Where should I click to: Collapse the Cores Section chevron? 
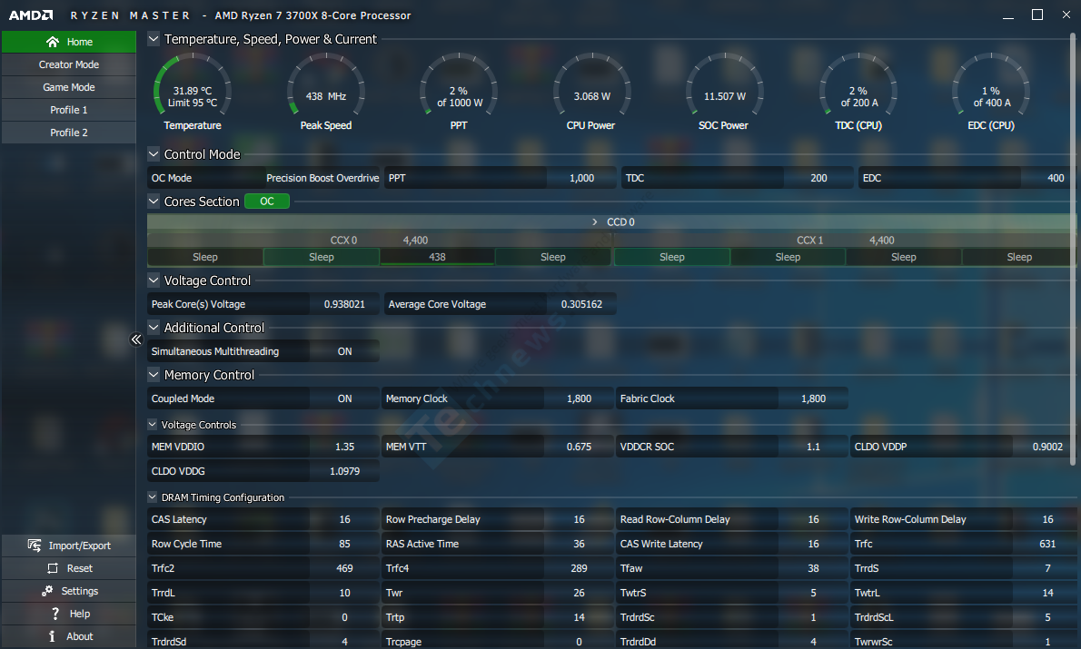tap(154, 202)
